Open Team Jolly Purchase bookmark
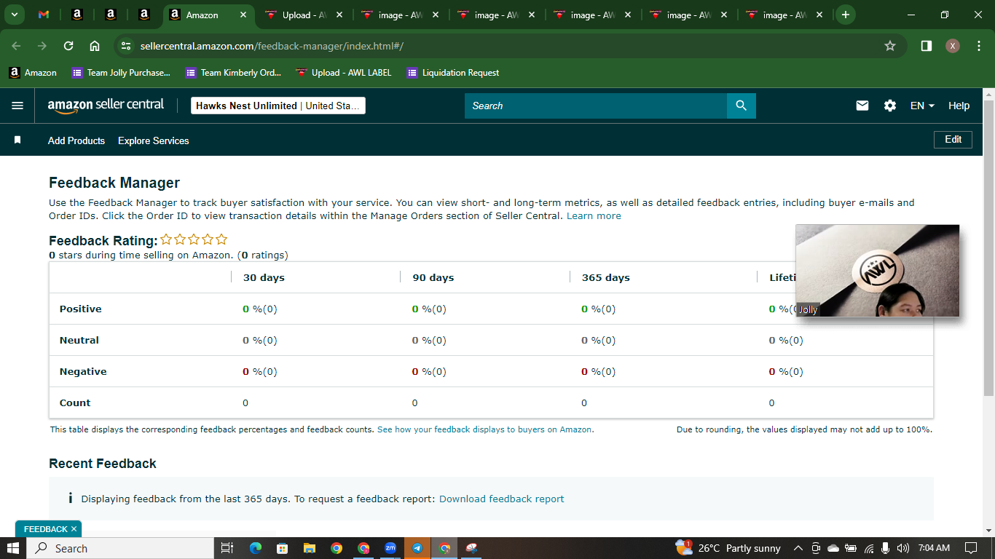 coord(121,72)
